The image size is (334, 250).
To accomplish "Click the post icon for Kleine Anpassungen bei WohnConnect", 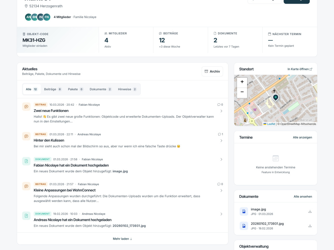I will 26,186.
